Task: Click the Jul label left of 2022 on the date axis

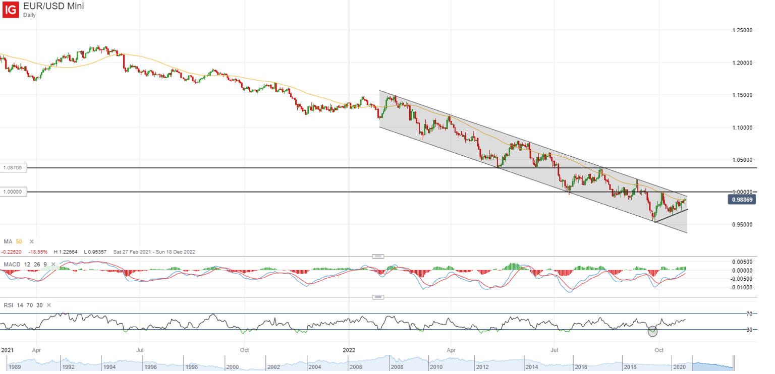Action: click(140, 349)
